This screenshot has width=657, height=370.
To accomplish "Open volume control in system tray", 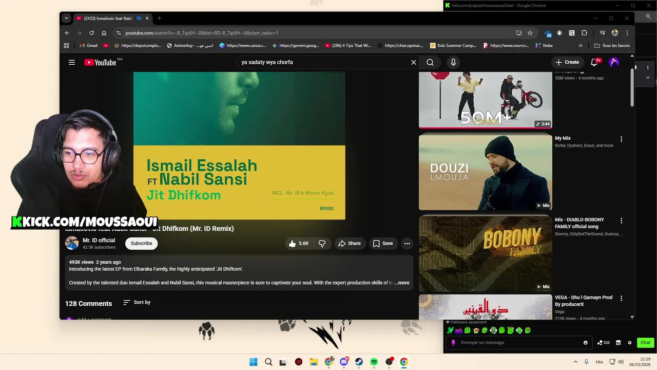I will tap(622, 362).
